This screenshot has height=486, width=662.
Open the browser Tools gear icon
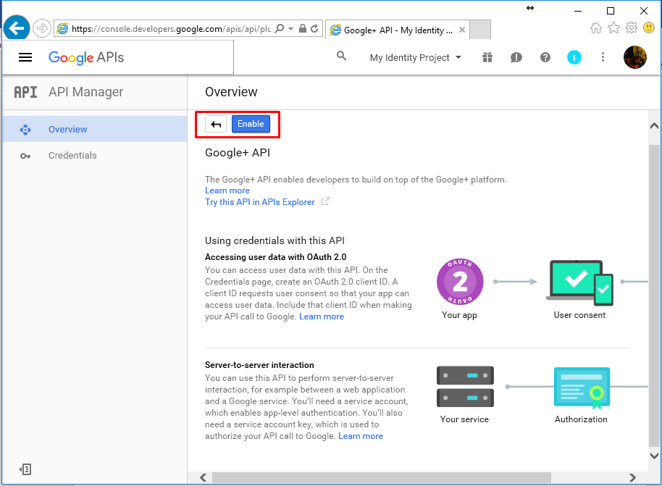click(631, 28)
